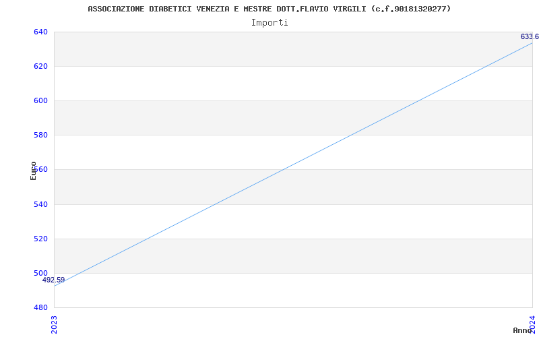Click the y-axis value 620
Viewport: 539px width, 337px height.
tap(40, 66)
